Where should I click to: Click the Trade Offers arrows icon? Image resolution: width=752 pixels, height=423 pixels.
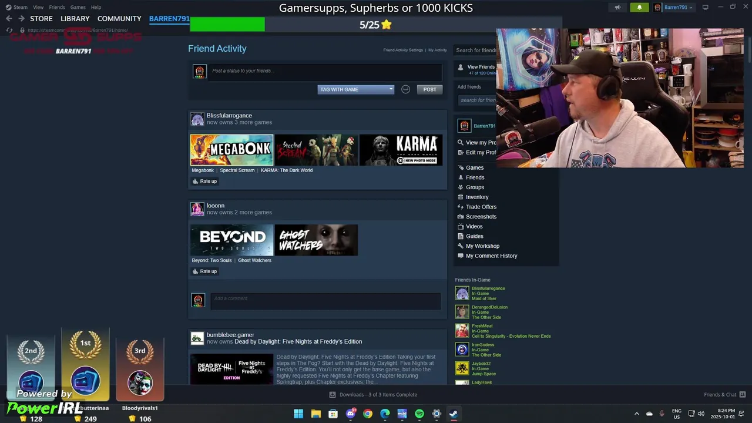coord(461,207)
